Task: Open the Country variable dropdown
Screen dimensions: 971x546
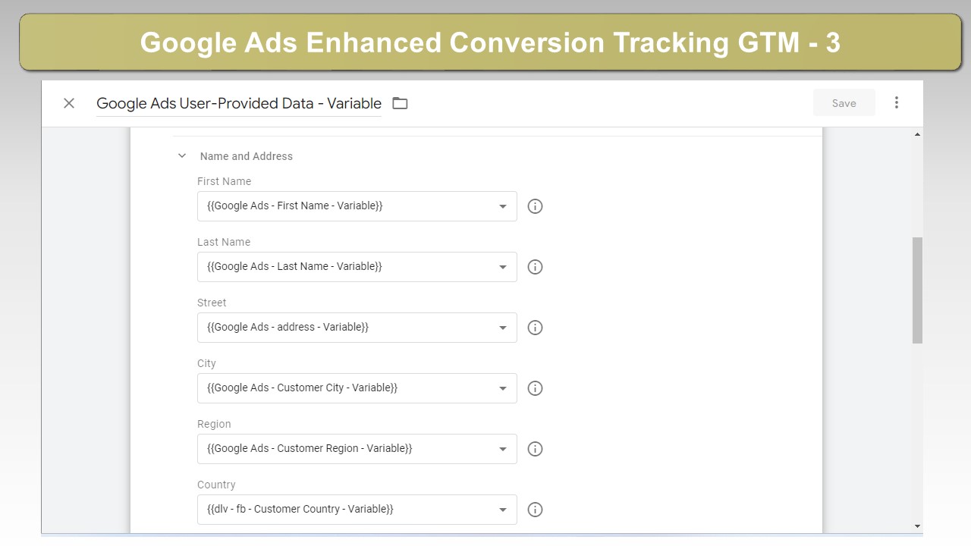Action: click(357, 510)
